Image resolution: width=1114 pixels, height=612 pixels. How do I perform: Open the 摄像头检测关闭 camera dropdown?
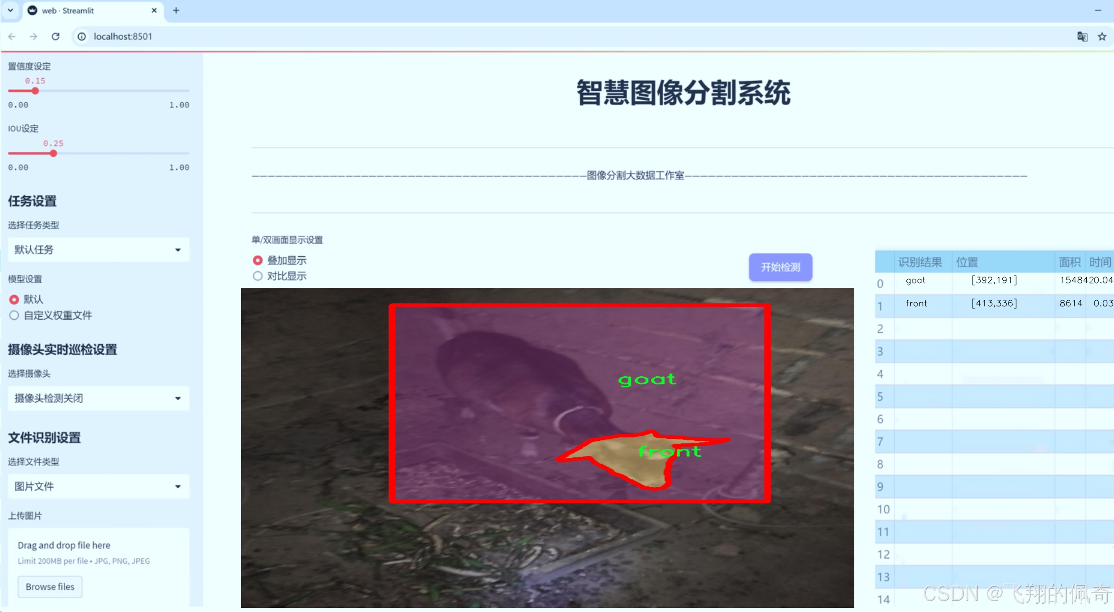tap(98, 398)
